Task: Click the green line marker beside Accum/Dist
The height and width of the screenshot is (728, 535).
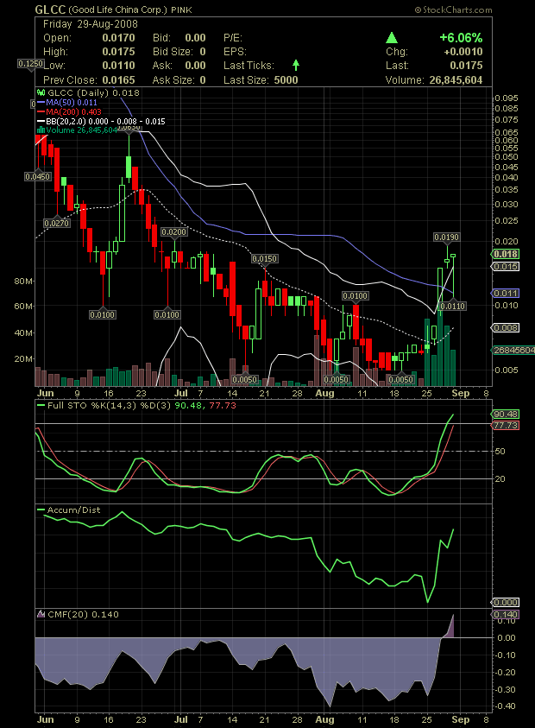Action: pos(41,510)
